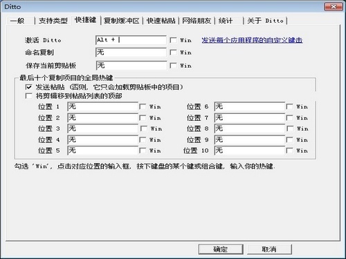346x259 pixels.
Task: Click the 位置 8 hotkey field
Action: coord(250,128)
